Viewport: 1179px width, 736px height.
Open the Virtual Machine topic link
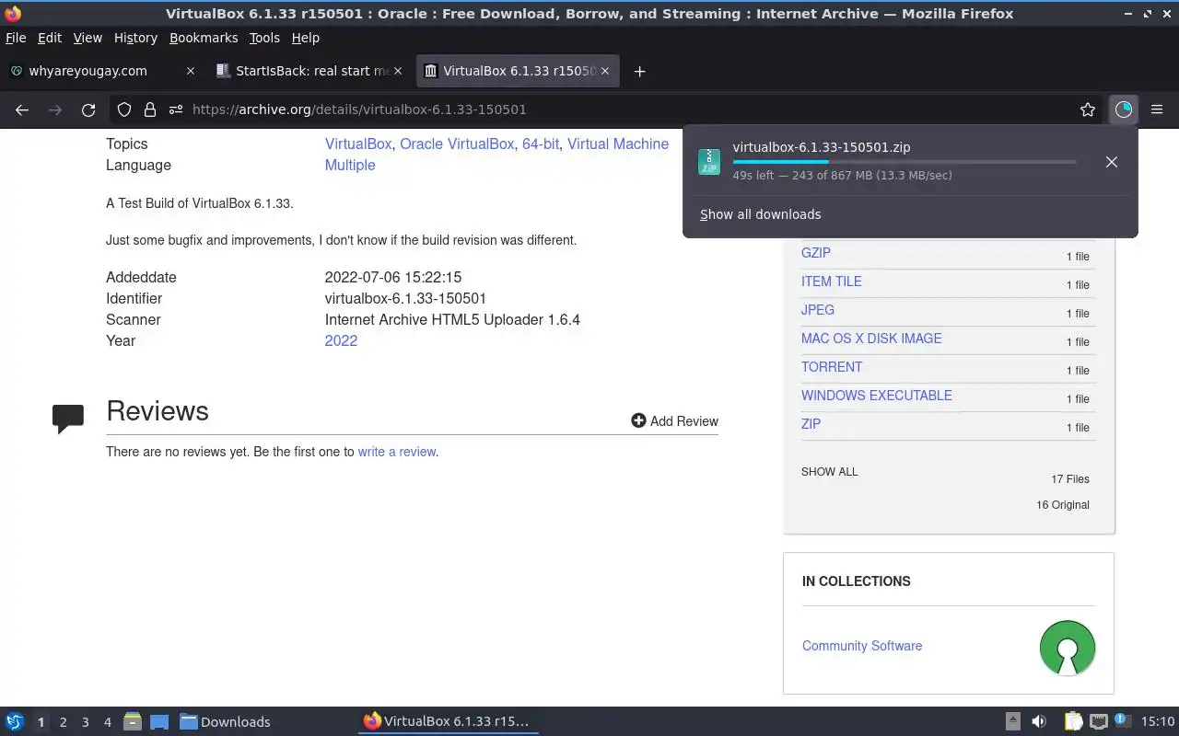pos(618,144)
